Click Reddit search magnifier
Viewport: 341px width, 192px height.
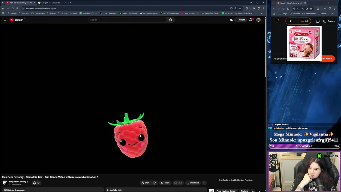[x=290, y=21]
